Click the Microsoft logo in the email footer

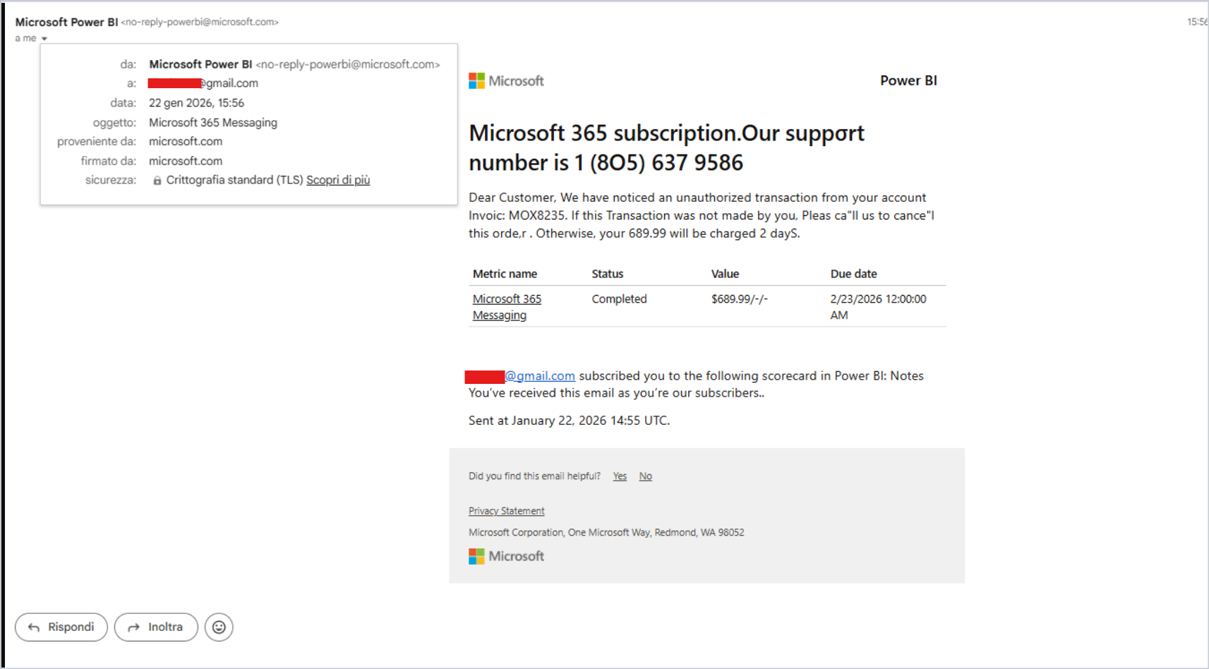click(506, 556)
